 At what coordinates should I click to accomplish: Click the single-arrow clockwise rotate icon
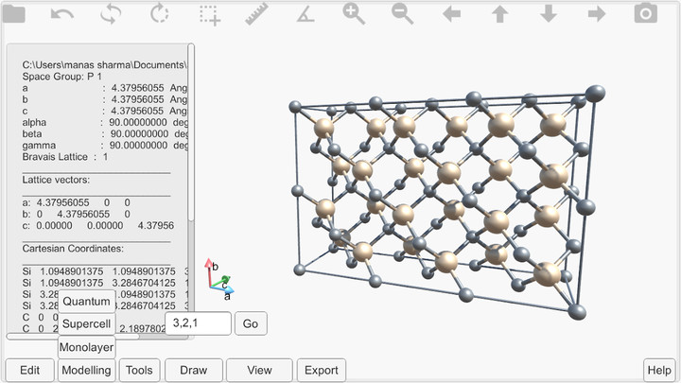click(159, 14)
